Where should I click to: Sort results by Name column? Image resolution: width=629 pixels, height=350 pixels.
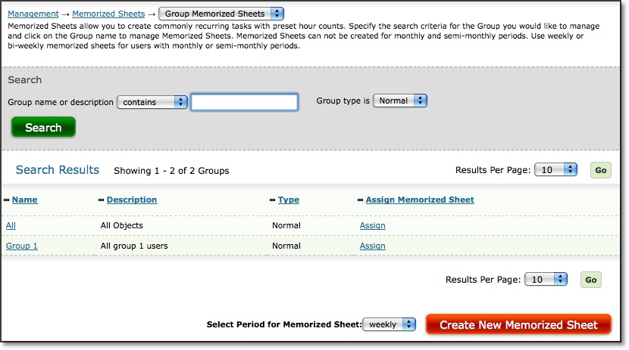24,200
